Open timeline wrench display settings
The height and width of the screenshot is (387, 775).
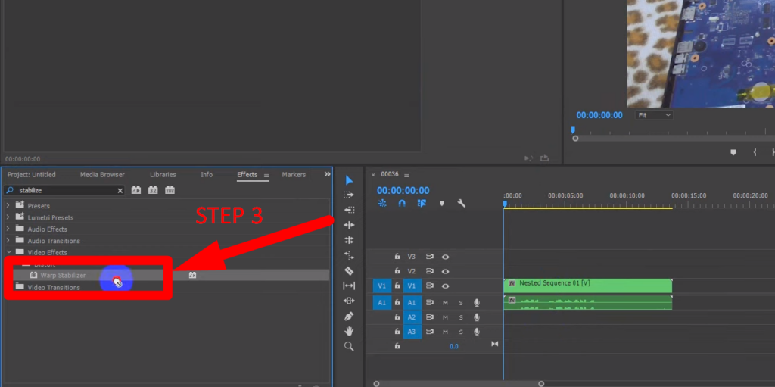462,204
